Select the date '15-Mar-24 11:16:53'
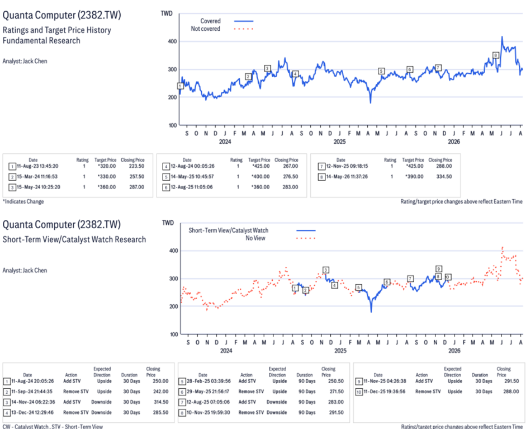The width and height of the screenshot is (526, 429). click(37, 177)
